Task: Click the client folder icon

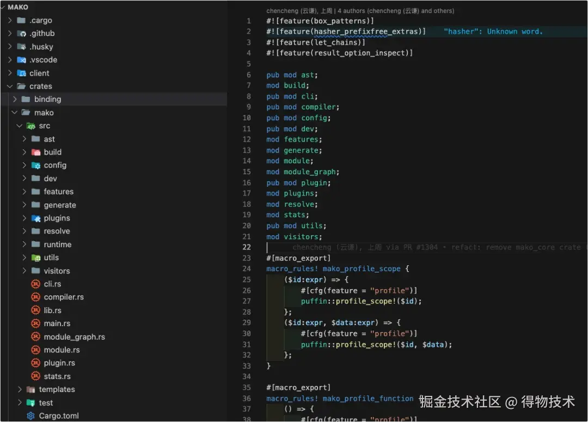Action: [x=22, y=73]
